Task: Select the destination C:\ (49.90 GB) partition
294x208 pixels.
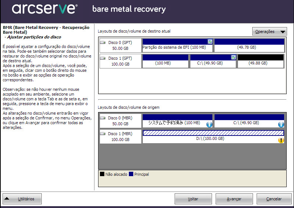Action: [213, 61]
